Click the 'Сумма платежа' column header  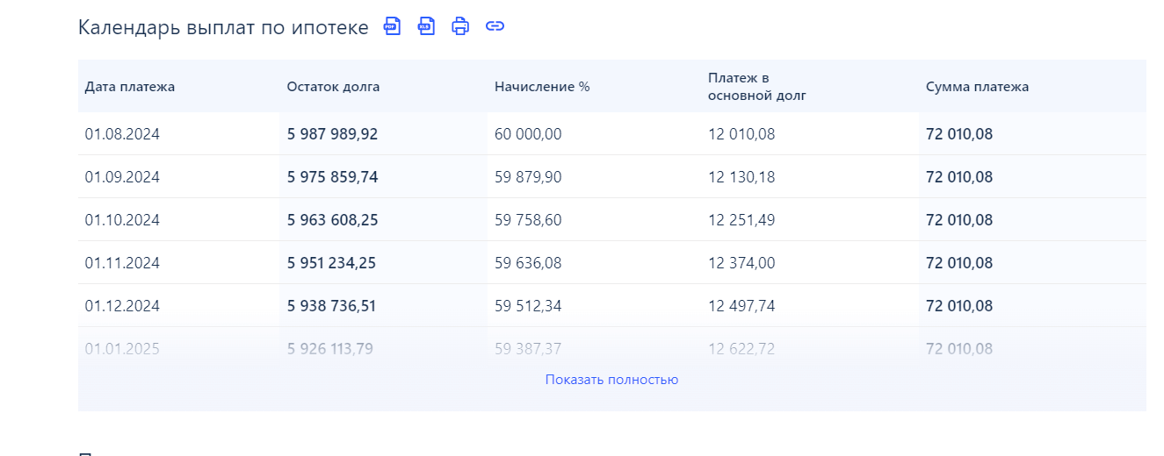click(x=977, y=87)
